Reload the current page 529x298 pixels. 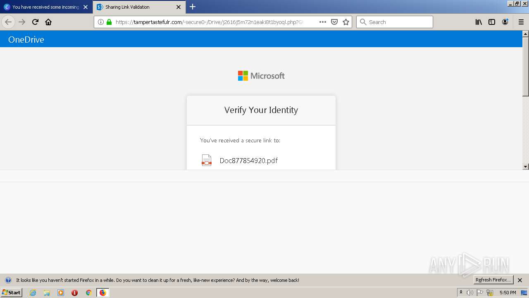pyautogui.click(x=35, y=22)
